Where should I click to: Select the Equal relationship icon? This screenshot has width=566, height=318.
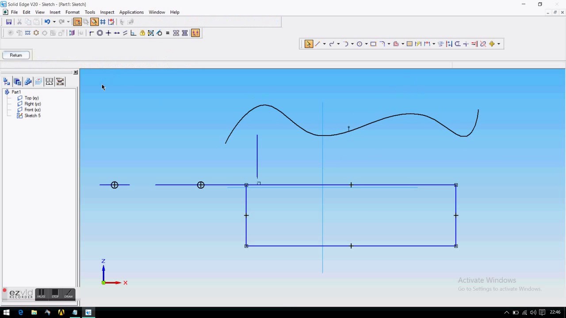[x=168, y=33]
